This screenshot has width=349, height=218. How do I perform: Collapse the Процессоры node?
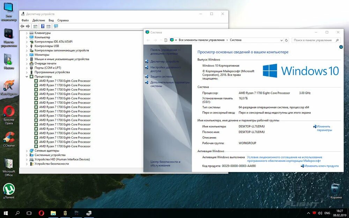coord(27,76)
